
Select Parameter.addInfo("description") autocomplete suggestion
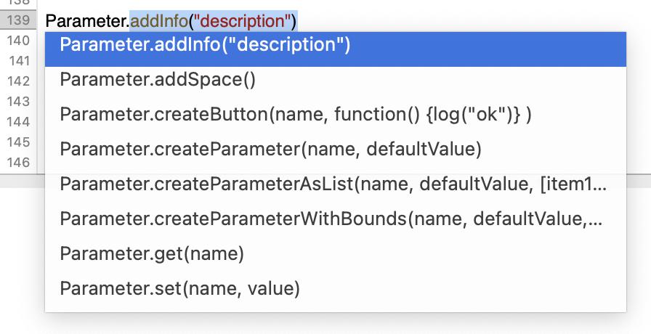point(206,46)
